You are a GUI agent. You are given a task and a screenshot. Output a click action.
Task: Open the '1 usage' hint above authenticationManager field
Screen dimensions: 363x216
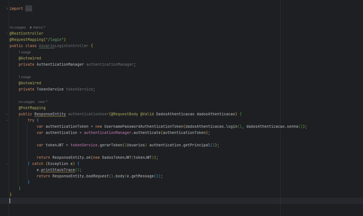[x=25, y=52]
